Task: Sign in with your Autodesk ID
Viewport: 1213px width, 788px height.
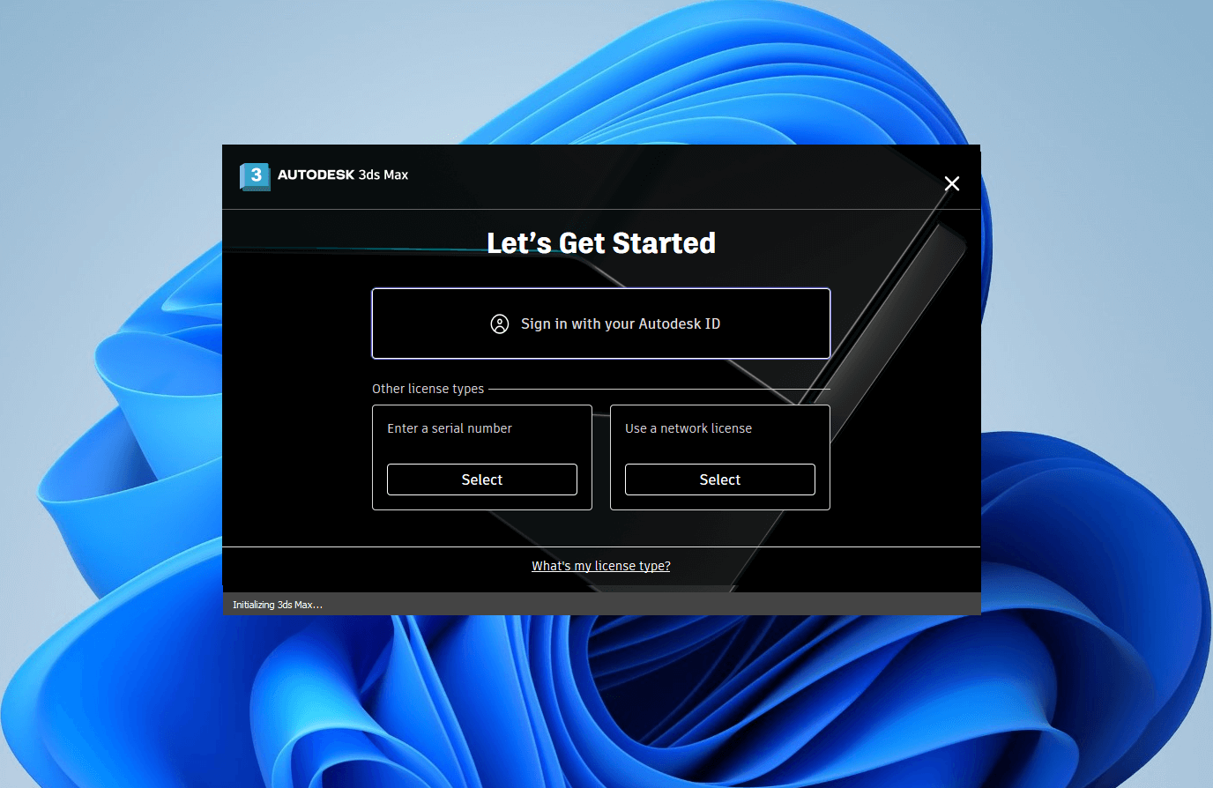Action: (601, 323)
